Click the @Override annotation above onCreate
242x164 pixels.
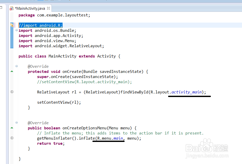pyautogui.click(x=38, y=66)
